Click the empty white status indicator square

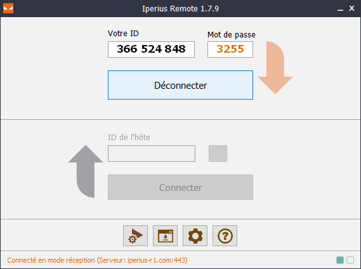350,260
